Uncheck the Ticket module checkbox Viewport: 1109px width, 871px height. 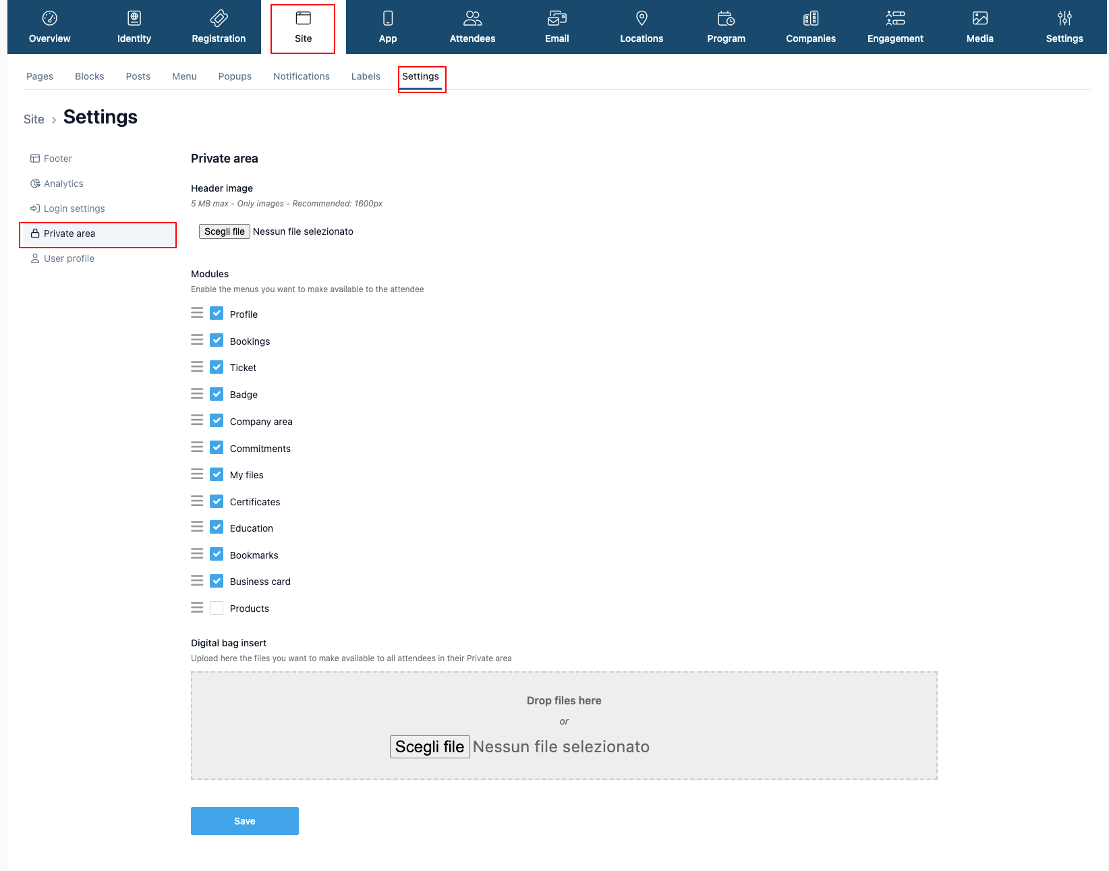[217, 367]
